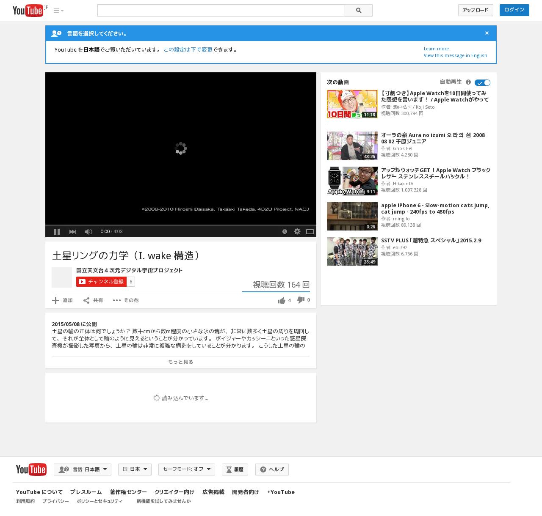Screen dimensions: 542x516
Task: Open 広告掲載 footer link
Action: pos(213,492)
